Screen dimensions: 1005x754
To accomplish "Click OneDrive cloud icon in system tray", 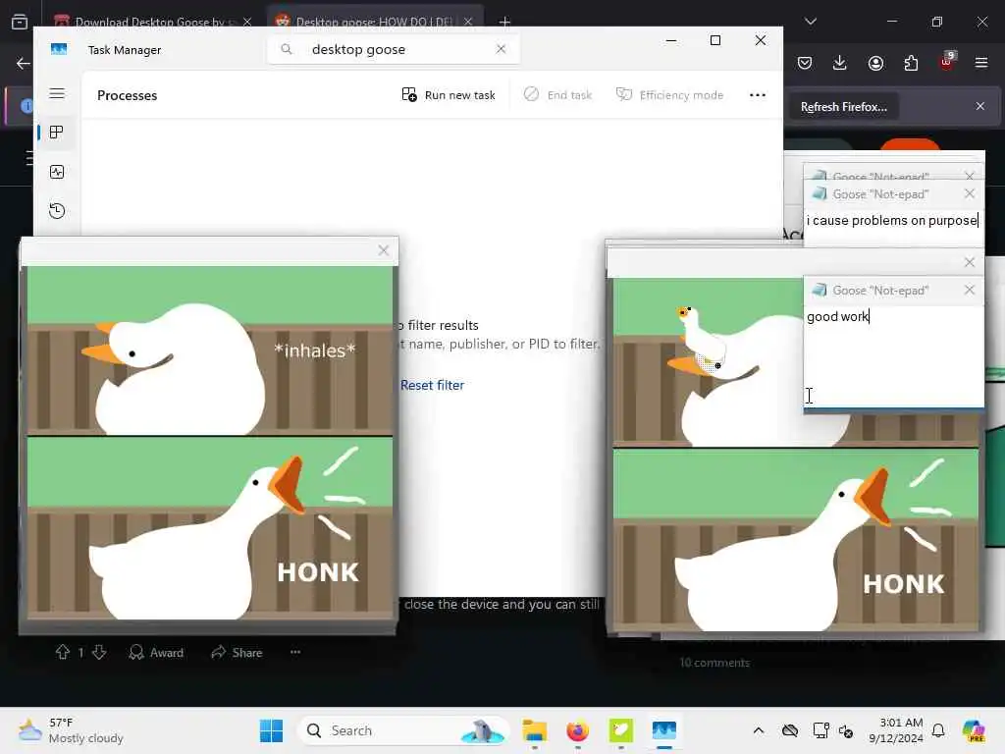I will (790, 730).
